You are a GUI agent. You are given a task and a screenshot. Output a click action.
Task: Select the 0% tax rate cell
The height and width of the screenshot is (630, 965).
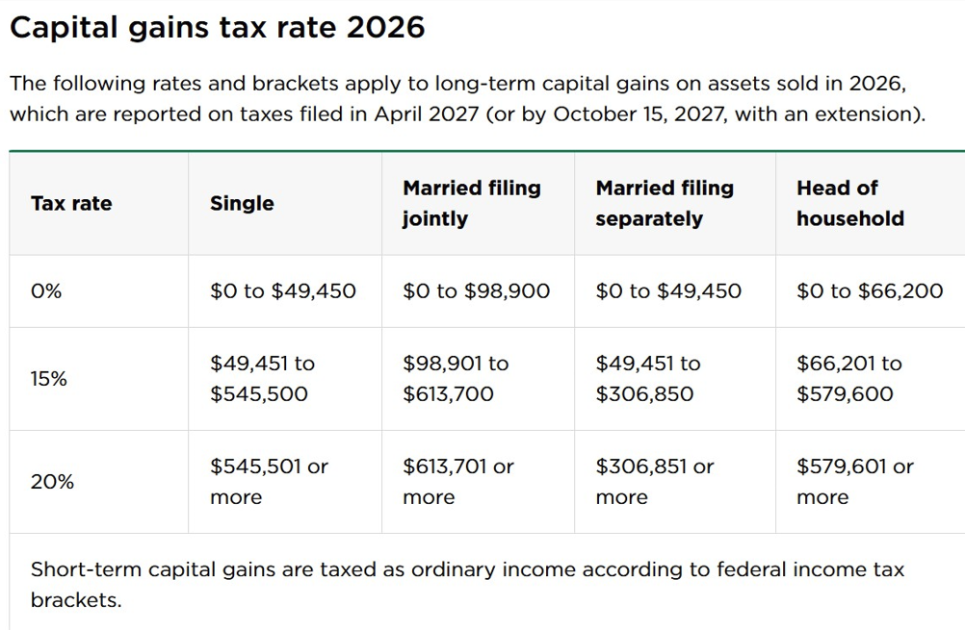click(x=46, y=290)
